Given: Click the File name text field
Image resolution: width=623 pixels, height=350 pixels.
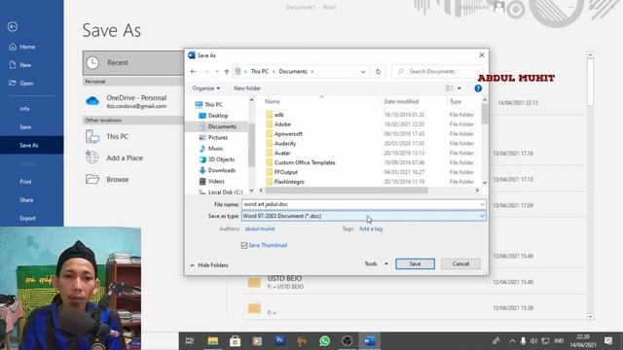Looking at the screenshot, I should [x=360, y=204].
